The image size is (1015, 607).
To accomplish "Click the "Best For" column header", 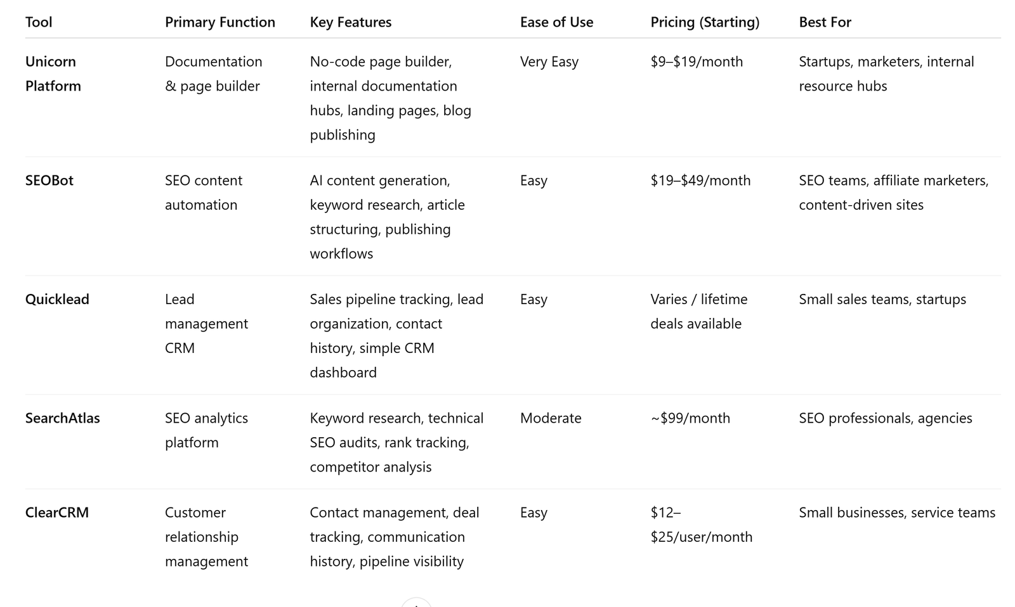I will [825, 22].
